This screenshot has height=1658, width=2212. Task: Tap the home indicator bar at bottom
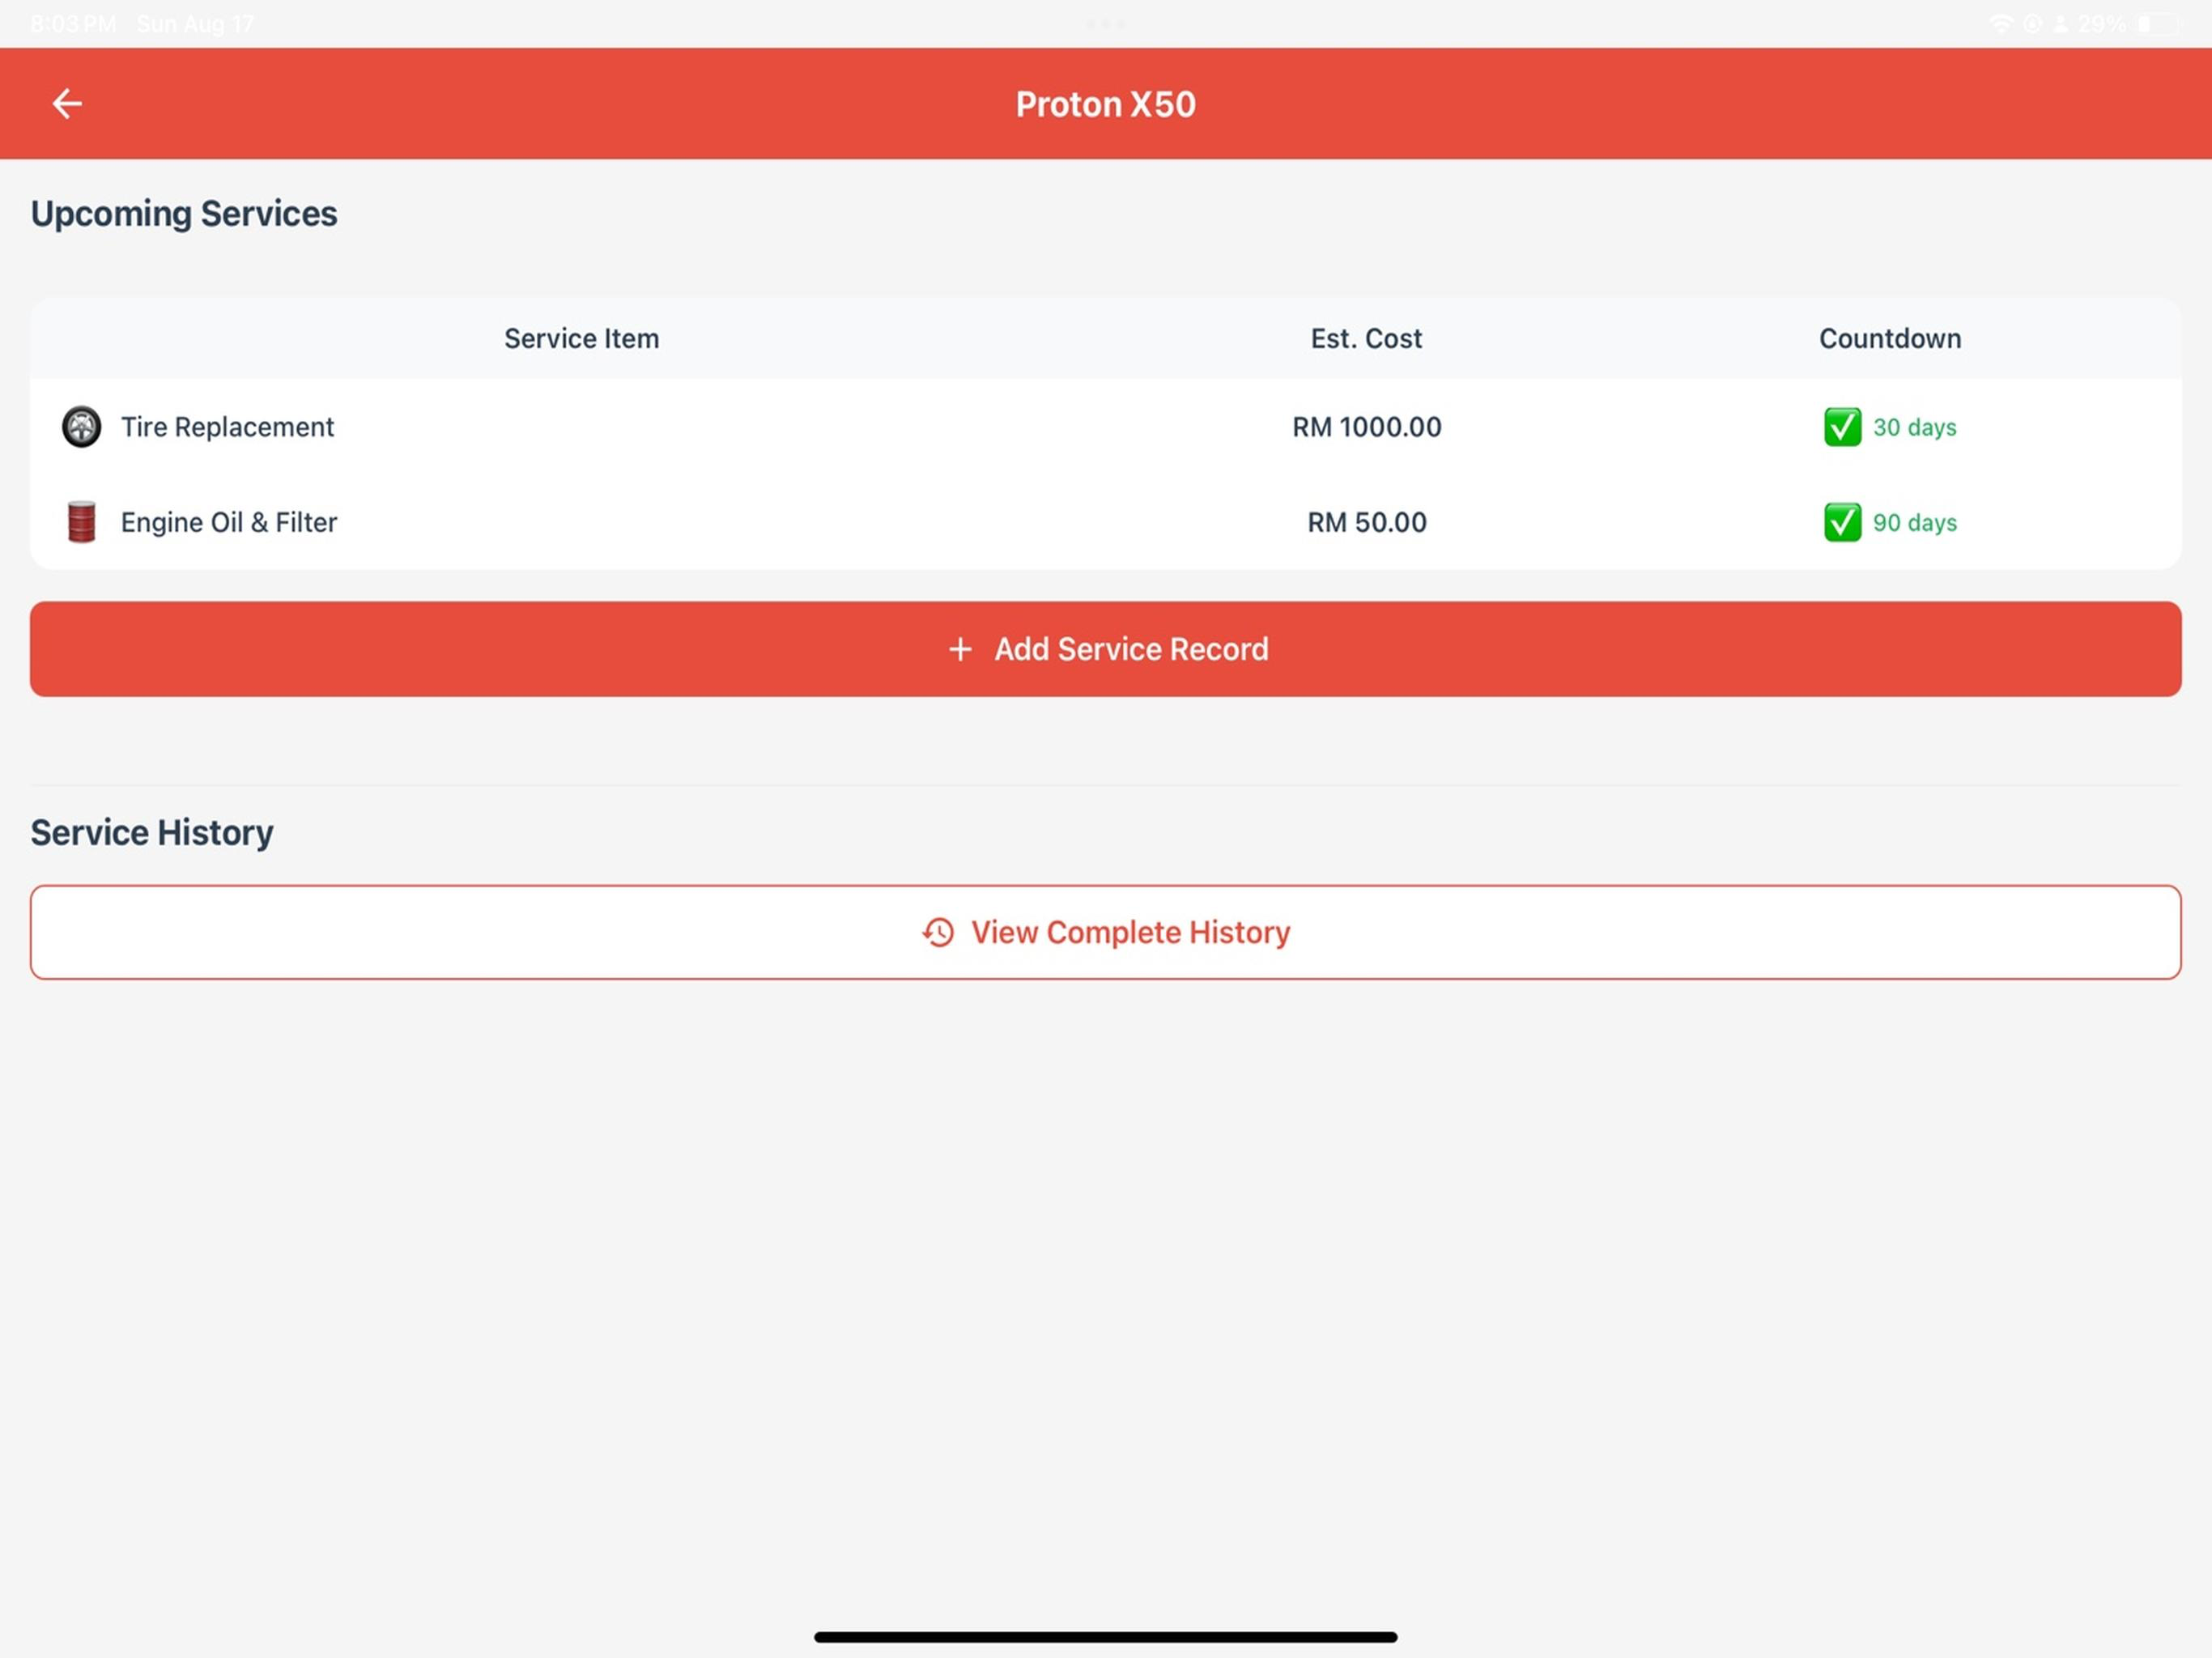pos(1106,1637)
